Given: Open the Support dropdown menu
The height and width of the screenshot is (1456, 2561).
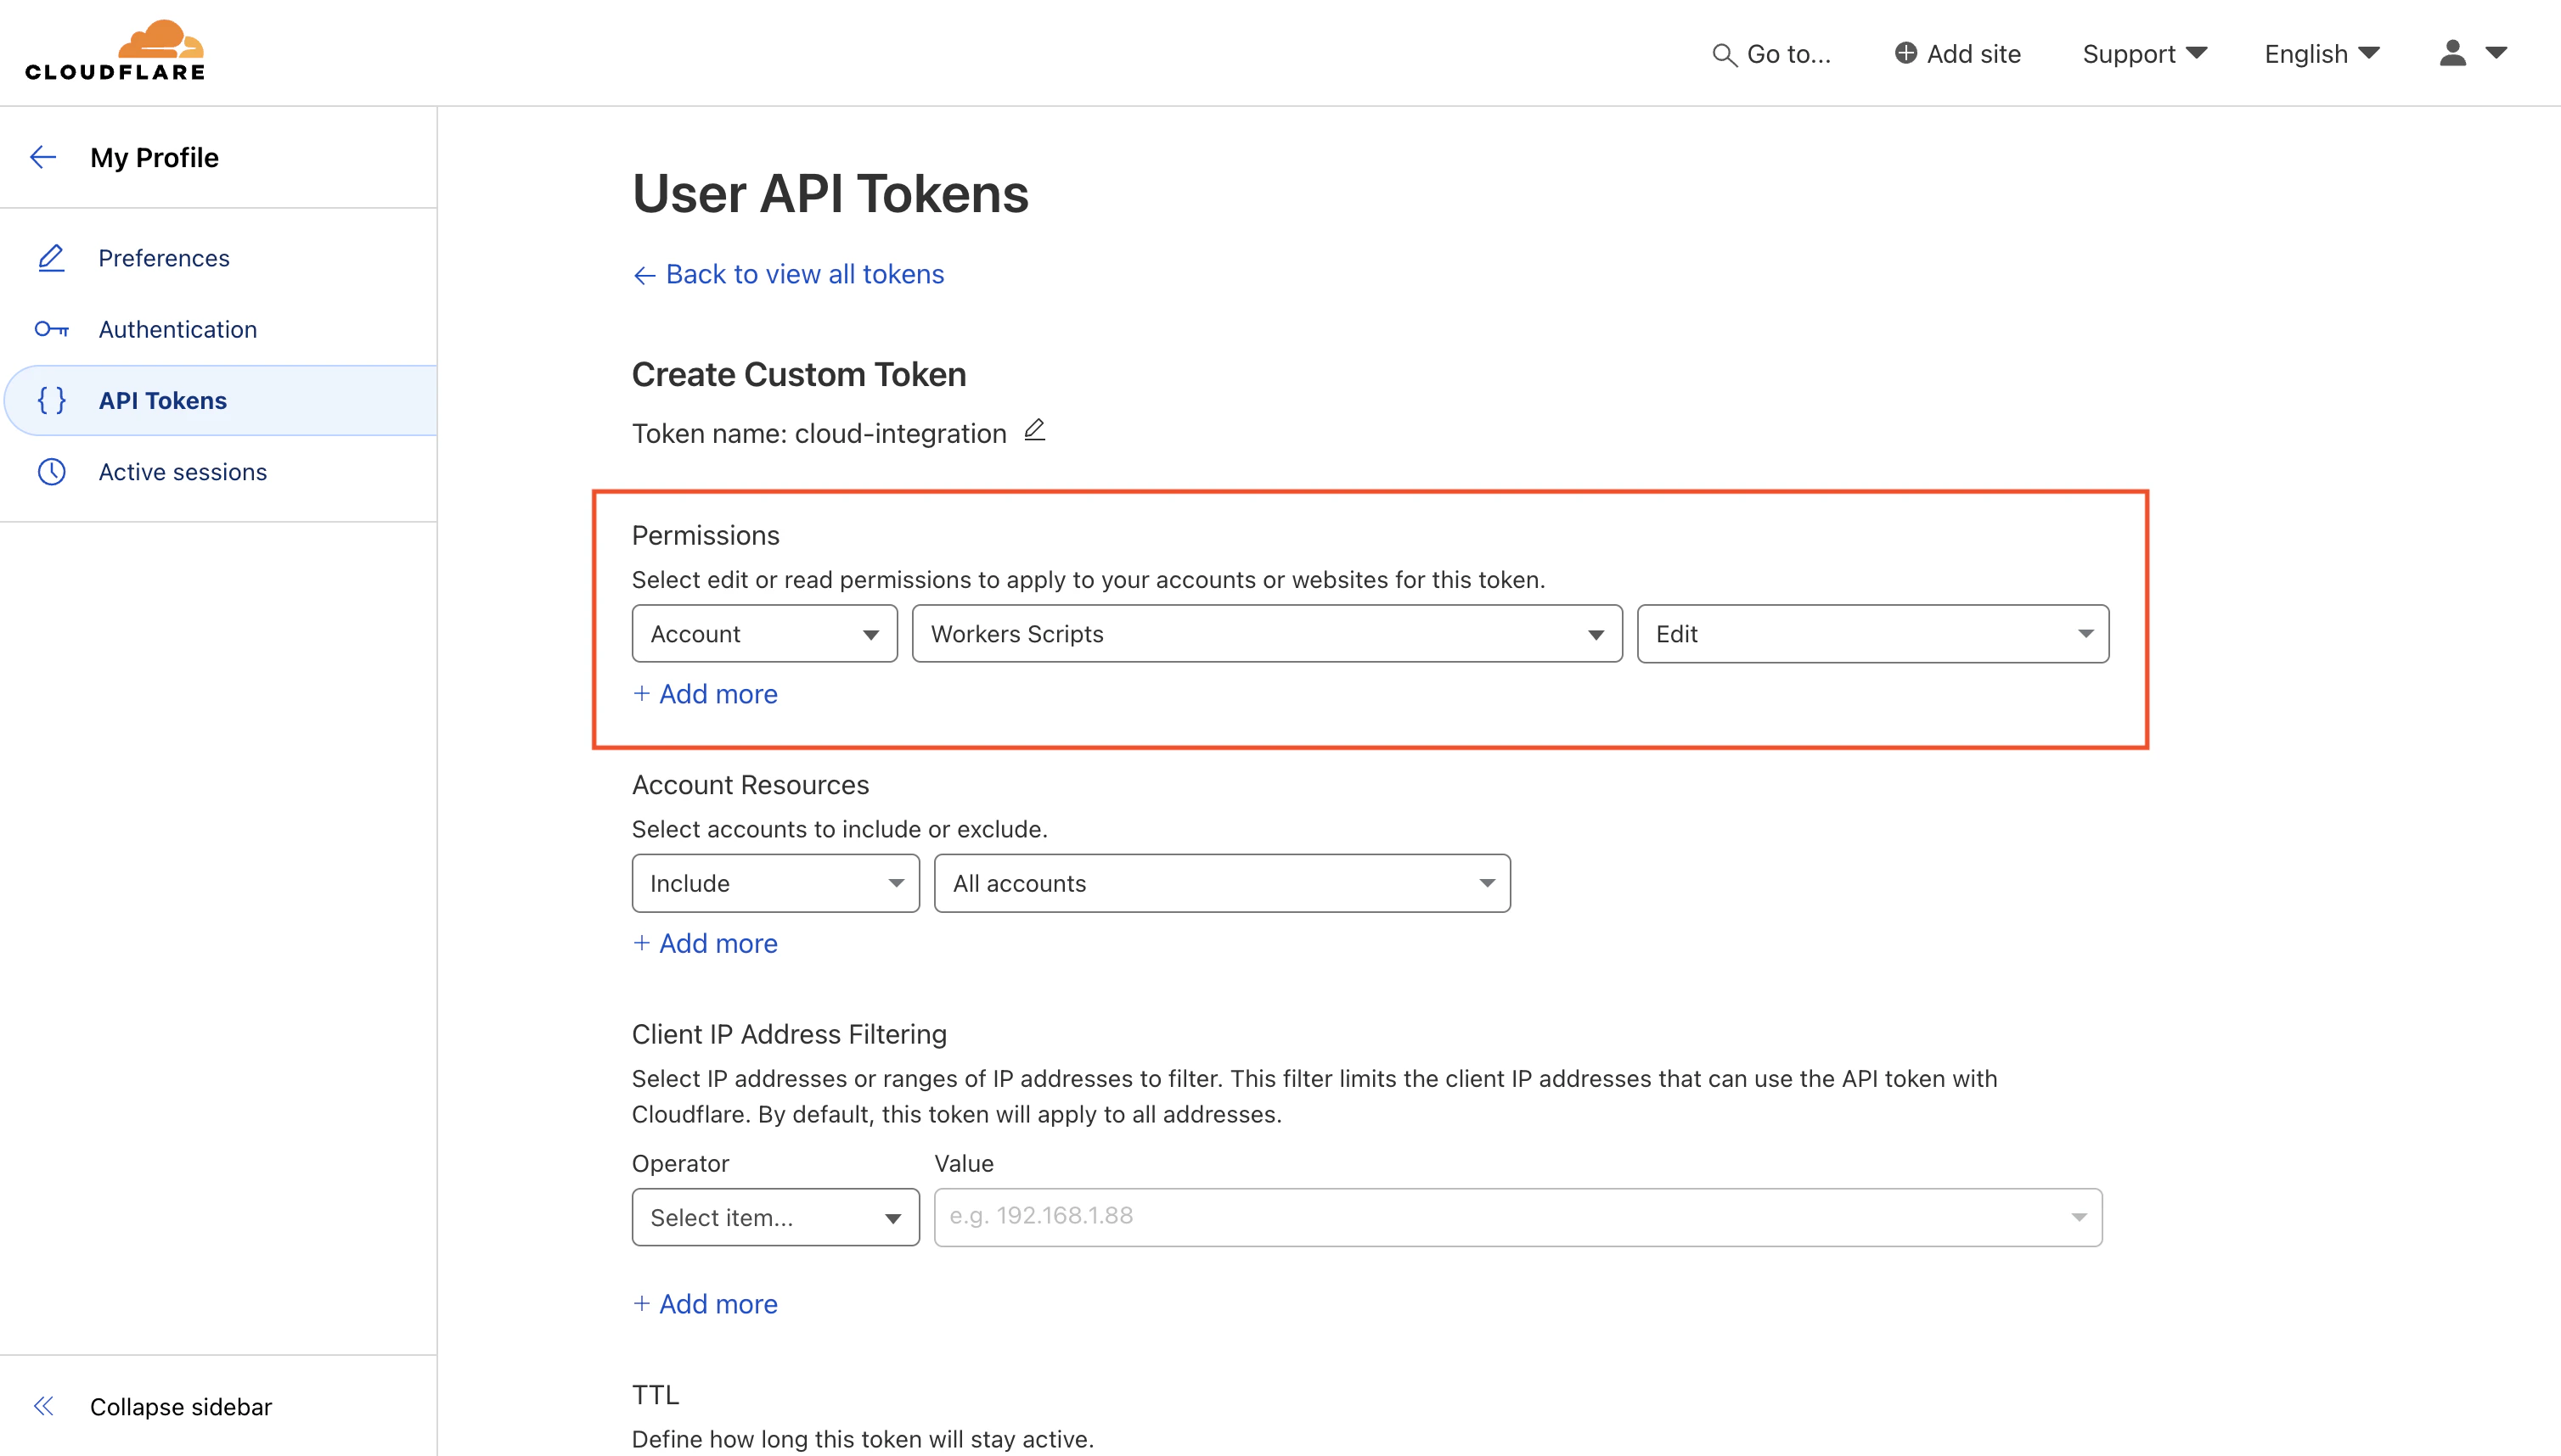Looking at the screenshot, I should (x=2145, y=54).
